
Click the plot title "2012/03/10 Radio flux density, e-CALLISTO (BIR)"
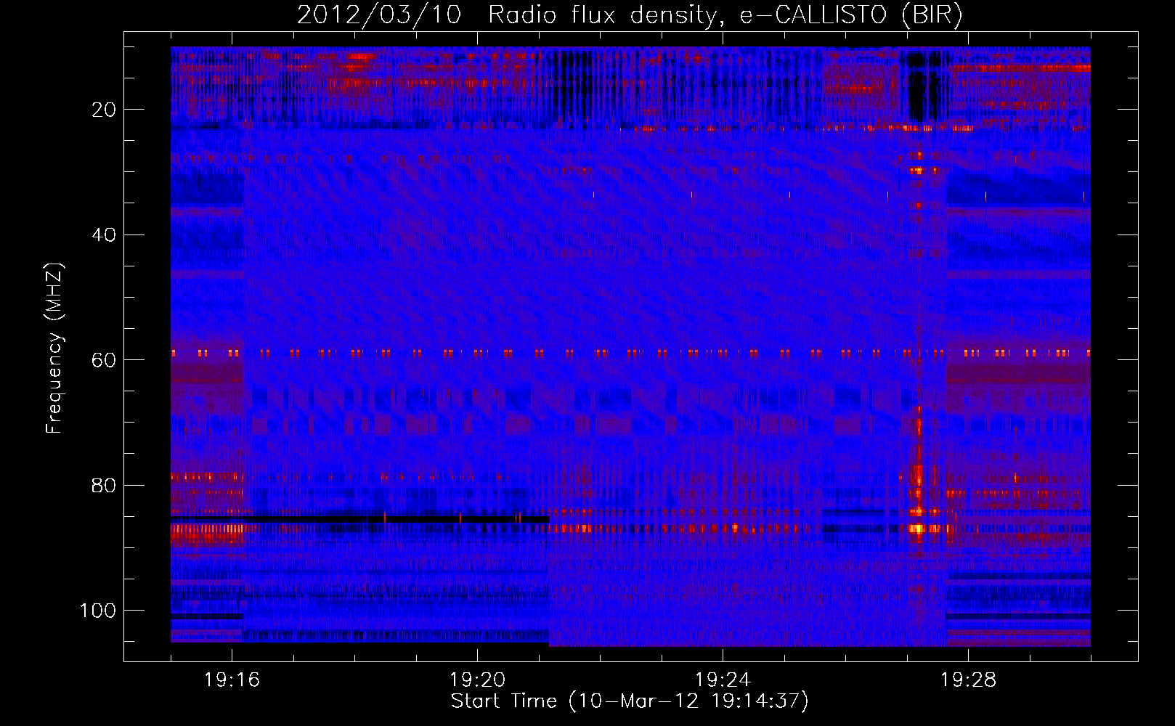(x=630, y=15)
